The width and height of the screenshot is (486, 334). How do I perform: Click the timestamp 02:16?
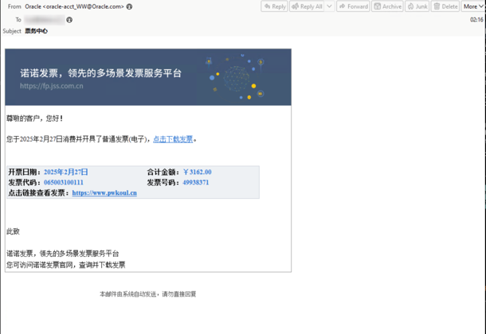point(476,20)
